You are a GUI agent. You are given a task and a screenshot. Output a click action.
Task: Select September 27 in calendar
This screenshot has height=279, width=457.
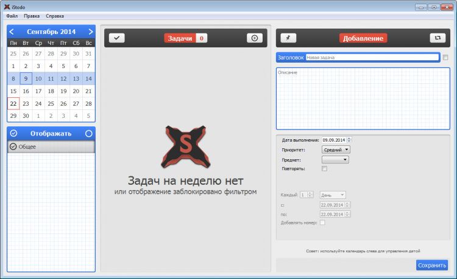click(x=76, y=103)
